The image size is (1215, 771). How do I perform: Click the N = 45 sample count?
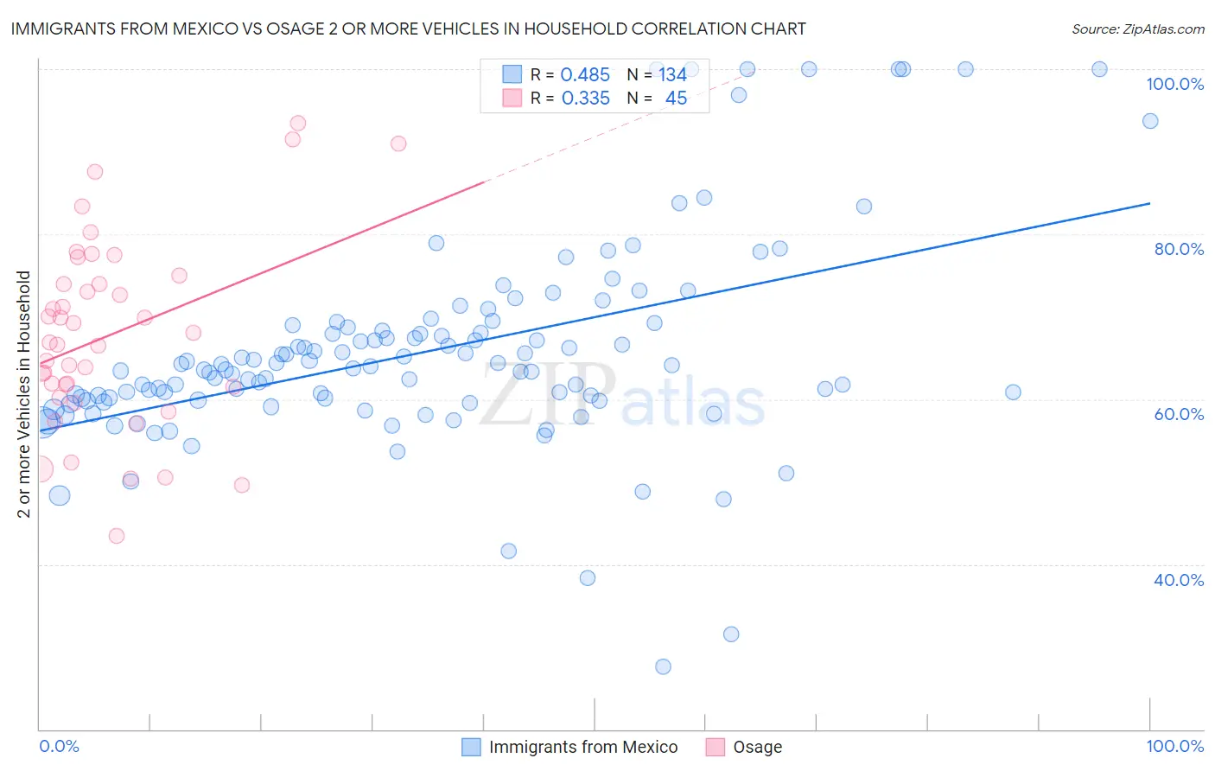pyautogui.click(x=657, y=98)
